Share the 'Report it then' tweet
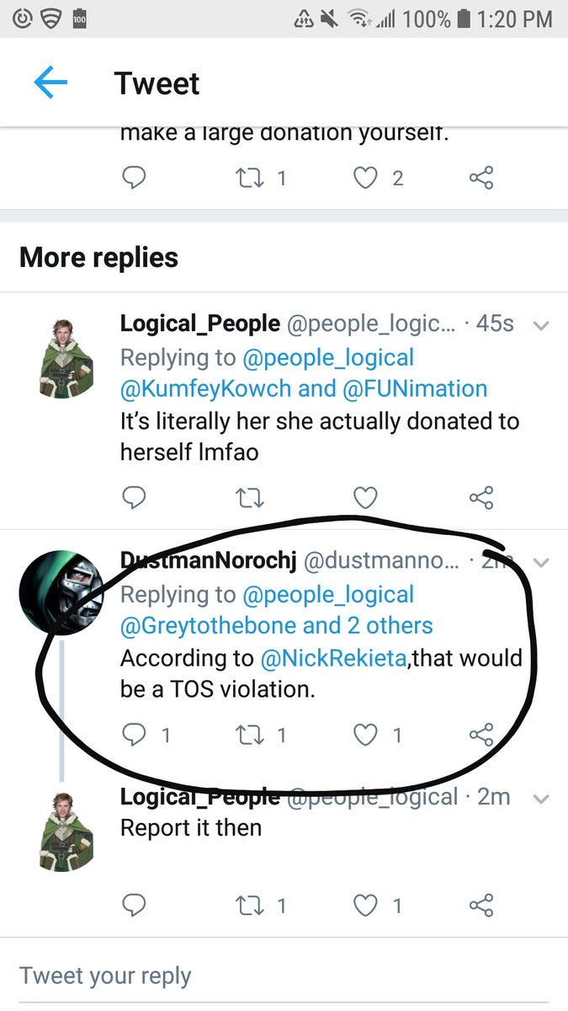568x1011 pixels. point(480,906)
